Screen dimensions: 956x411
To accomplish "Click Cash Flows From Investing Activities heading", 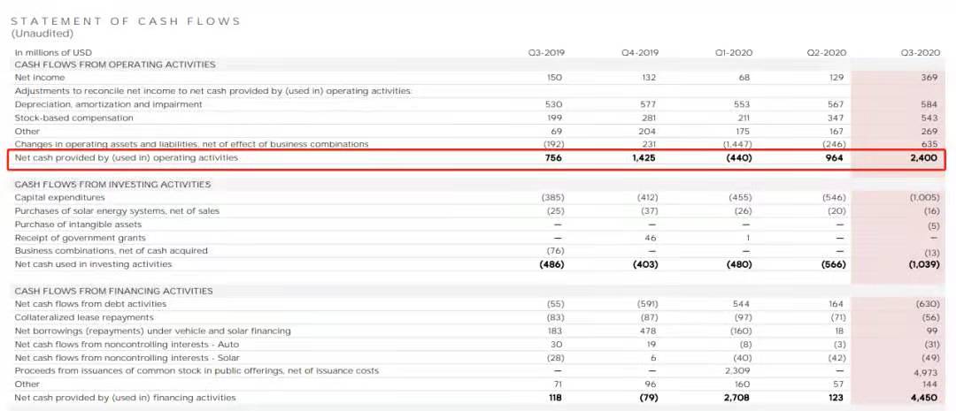I will point(112,185).
